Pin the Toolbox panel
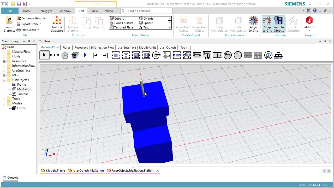 [325, 41]
